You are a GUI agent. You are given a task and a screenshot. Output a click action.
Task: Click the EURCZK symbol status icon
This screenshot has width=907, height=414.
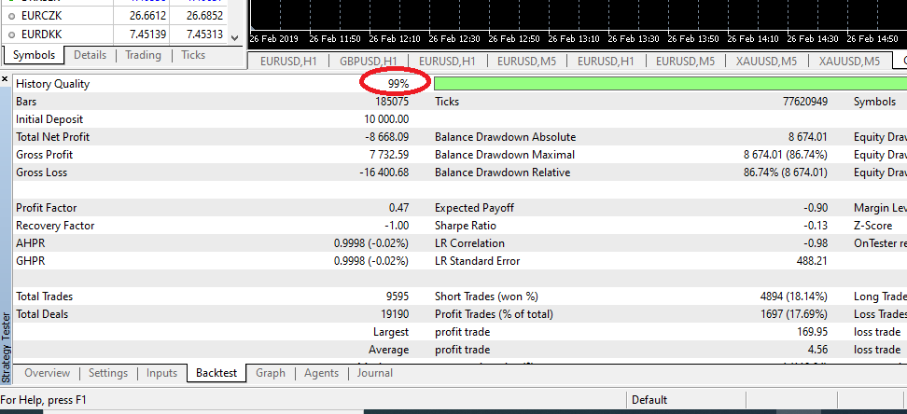11,16
